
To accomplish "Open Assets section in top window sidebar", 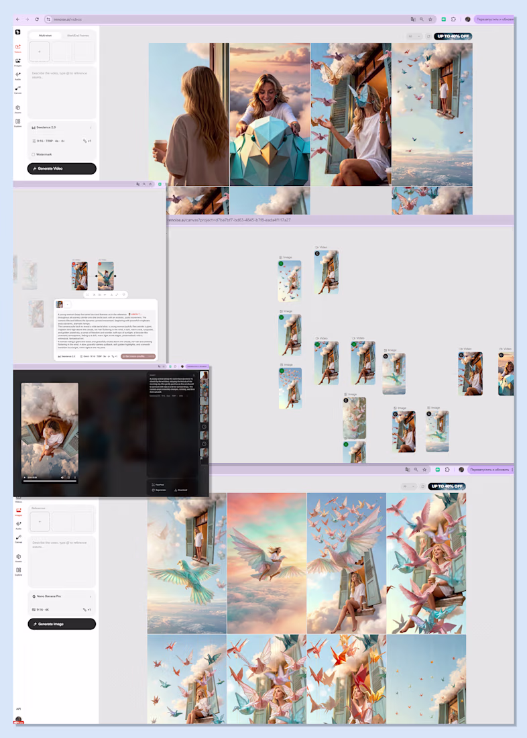I will point(18,109).
